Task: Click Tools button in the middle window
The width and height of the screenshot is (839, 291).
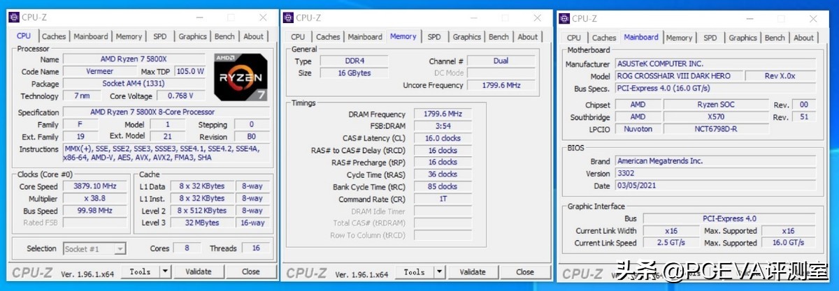Action: (x=414, y=272)
